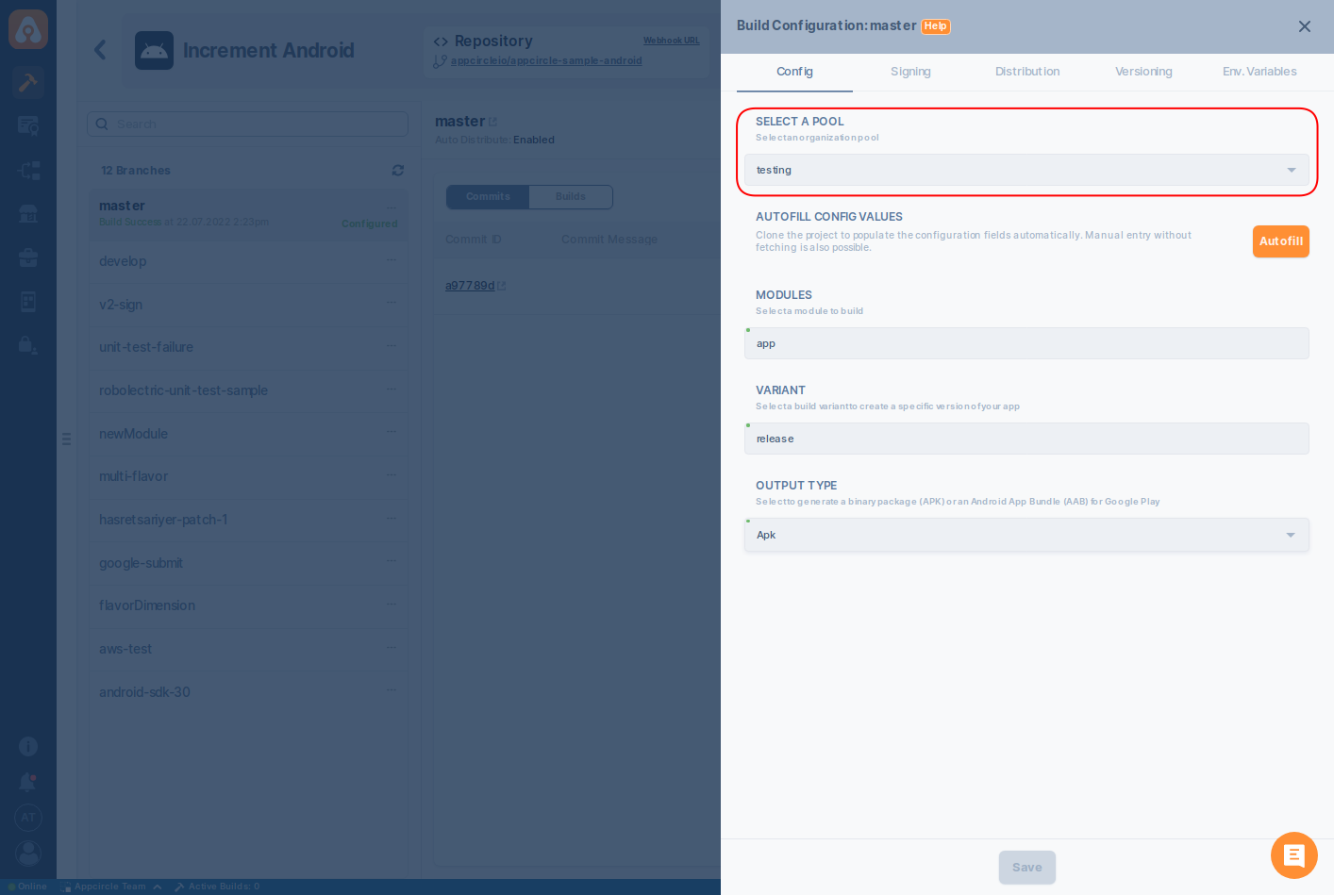
Task: Open the three-dot menu for unit-test-failure branch
Action: pyautogui.click(x=392, y=346)
